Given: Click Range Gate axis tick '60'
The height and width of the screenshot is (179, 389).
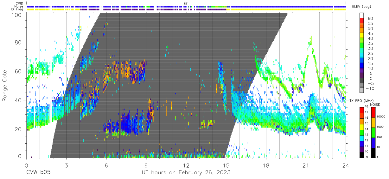Looking at the screenshot, I should click(x=18, y=71).
